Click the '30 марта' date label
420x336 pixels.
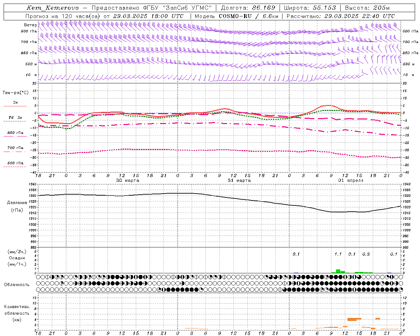(x=128, y=180)
